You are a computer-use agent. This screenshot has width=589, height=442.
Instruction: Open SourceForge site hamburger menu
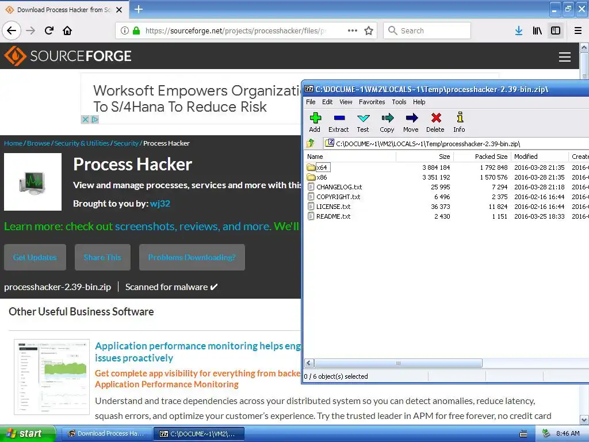(x=565, y=57)
